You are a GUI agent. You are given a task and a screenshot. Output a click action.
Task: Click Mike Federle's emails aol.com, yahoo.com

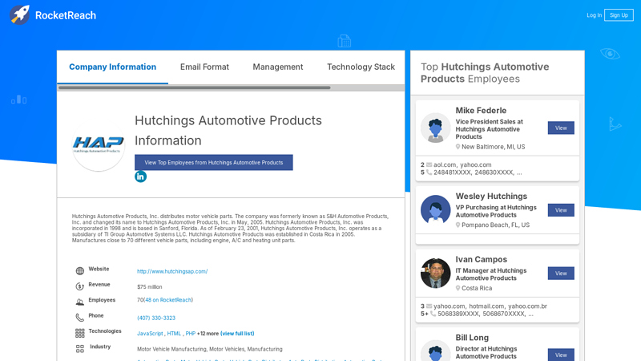[462, 164]
